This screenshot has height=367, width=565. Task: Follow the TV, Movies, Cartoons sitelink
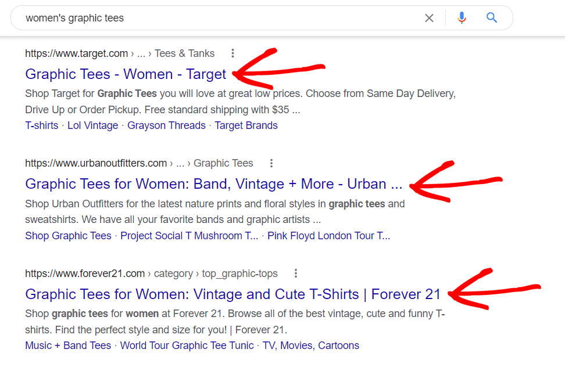click(x=311, y=346)
